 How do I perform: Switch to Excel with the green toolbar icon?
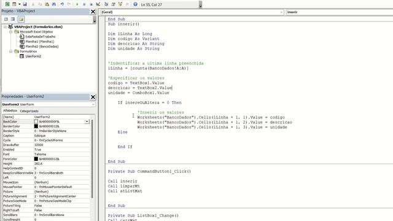[x=7, y=4]
